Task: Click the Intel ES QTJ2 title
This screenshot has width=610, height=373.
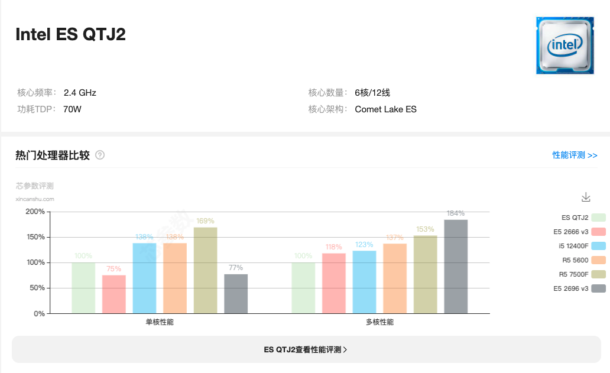Action: point(70,34)
